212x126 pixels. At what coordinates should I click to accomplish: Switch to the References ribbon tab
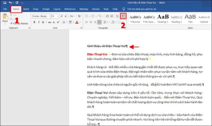pos(70,9)
